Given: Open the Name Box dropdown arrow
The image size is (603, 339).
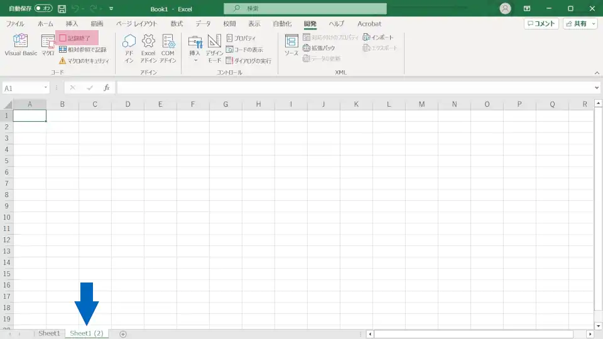Looking at the screenshot, I should (46, 88).
